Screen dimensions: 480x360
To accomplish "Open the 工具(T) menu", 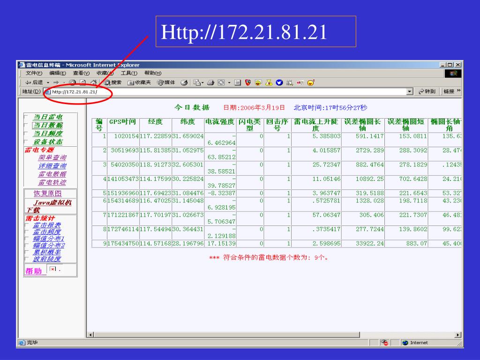I will coord(129,73).
